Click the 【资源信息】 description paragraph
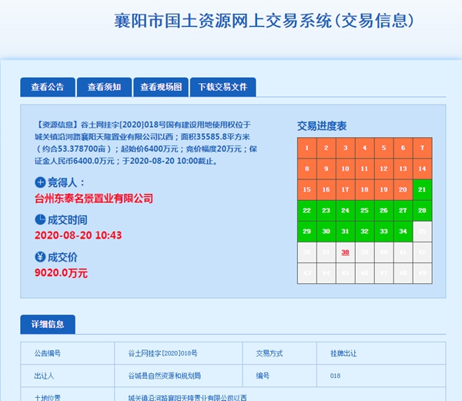 tap(146, 143)
